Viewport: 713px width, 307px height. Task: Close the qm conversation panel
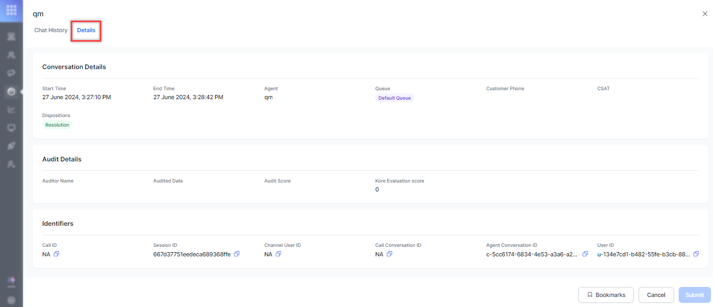[x=705, y=14]
